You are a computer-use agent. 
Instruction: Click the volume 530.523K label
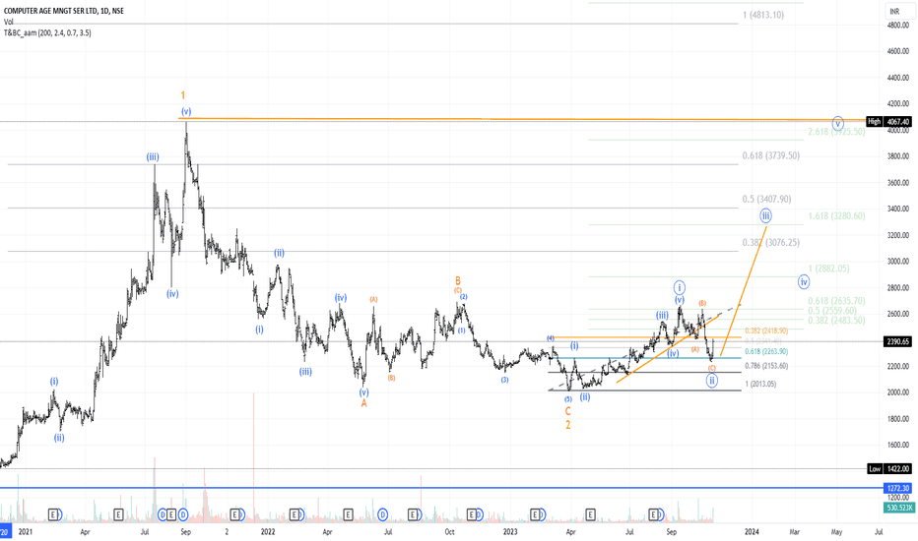[x=897, y=508]
